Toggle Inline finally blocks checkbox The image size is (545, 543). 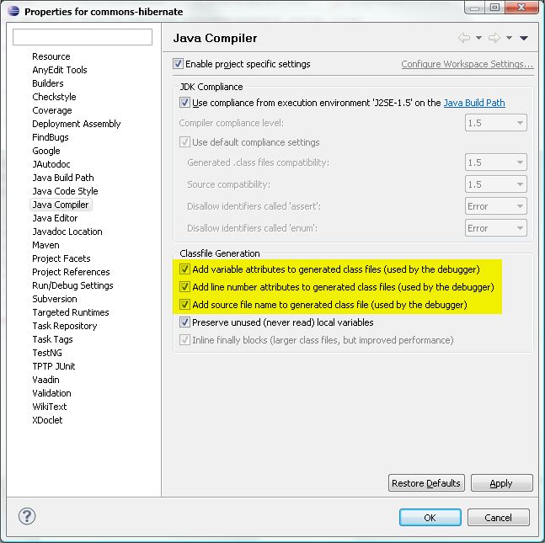[x=184, y=340]
